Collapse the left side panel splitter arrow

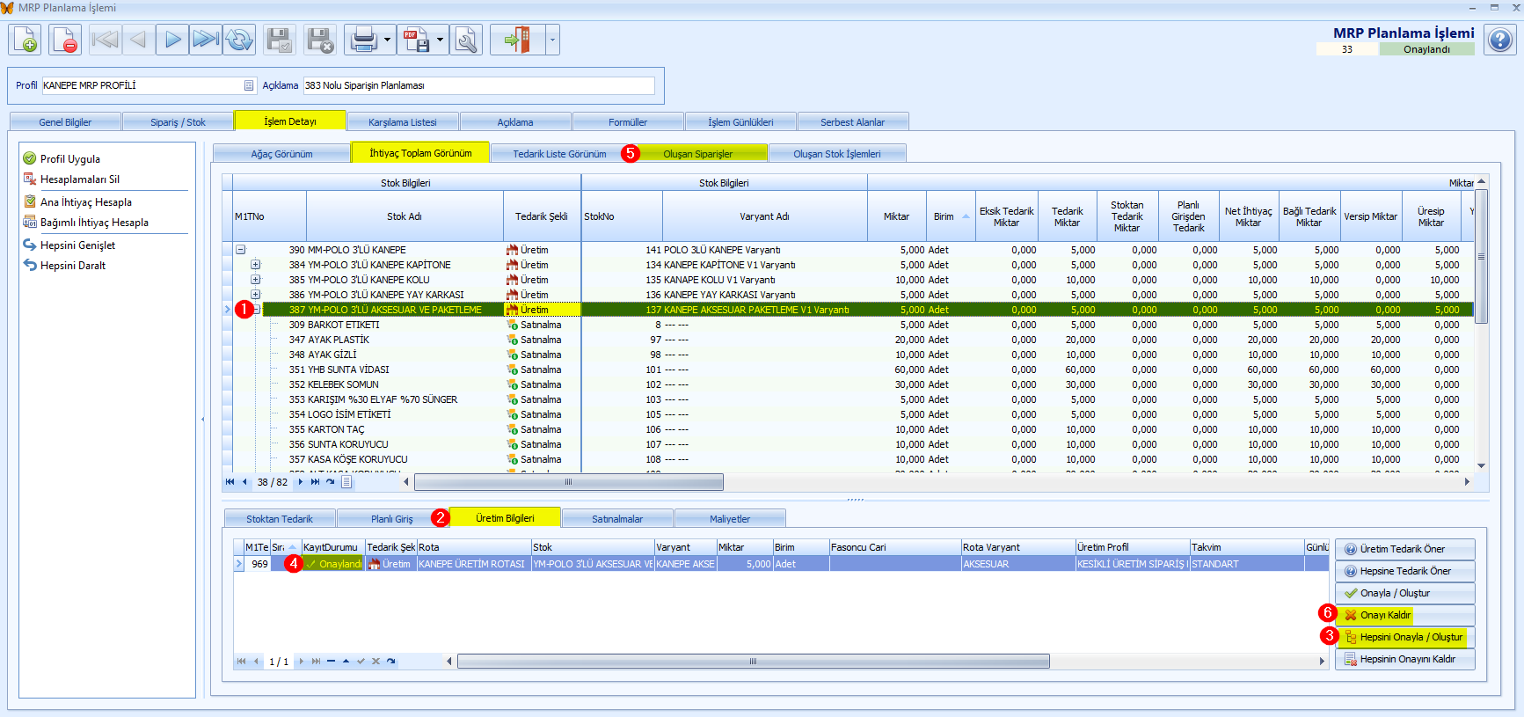(x=203, y=419)
